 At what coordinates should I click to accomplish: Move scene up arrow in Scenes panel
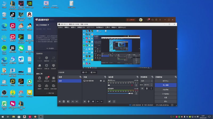[73, 102]
